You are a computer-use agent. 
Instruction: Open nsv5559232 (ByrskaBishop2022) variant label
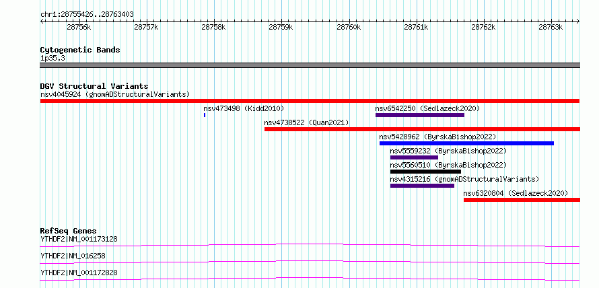(x=448, y=151)
